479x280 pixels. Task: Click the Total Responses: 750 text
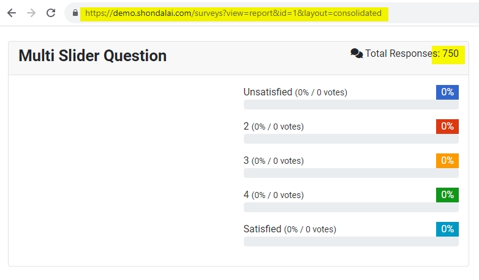click(412, 54)
